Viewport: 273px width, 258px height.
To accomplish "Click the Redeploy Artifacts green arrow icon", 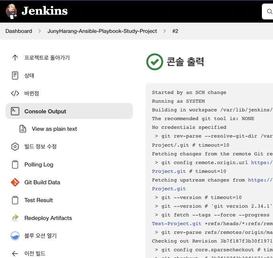I will (15, 218).
